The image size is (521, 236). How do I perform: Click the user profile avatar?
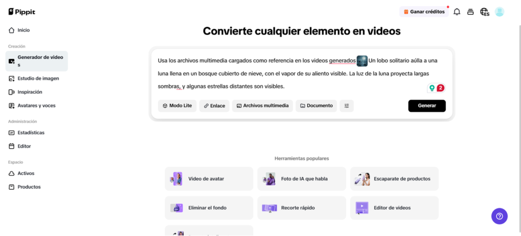[499, 12]
